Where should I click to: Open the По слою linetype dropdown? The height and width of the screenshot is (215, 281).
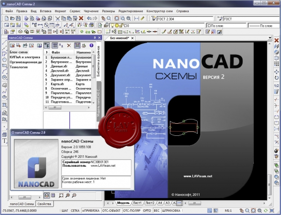pyautogui.click(x=264, y=25)
